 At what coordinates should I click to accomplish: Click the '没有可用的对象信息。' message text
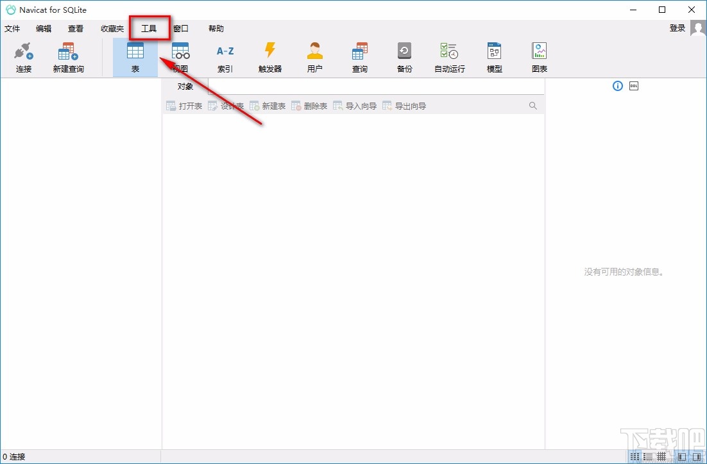624,272
